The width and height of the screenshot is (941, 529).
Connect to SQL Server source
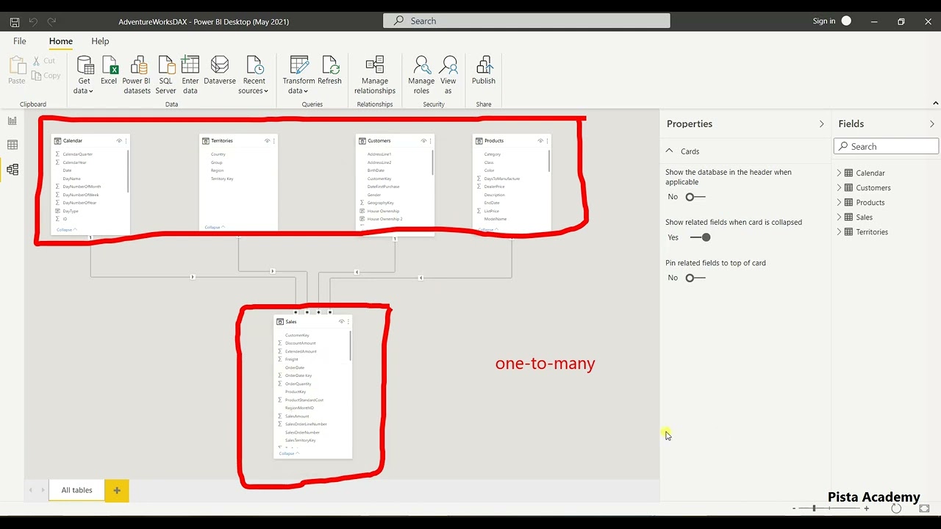pyautogui.click(x=166, y=75)
